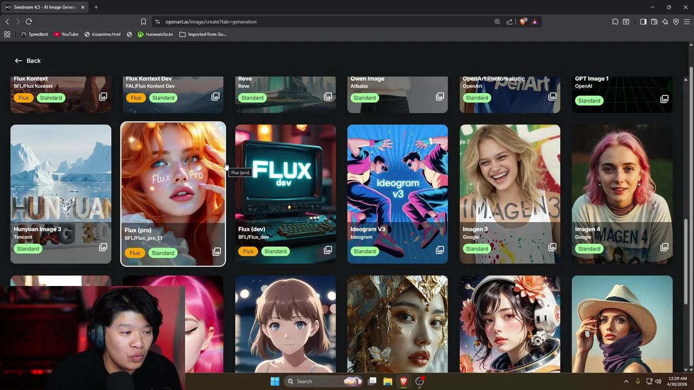Open the YouTube bookmark
Viewport: 694px width, 390px height.
pyautogui.click(x=66, y=34)
